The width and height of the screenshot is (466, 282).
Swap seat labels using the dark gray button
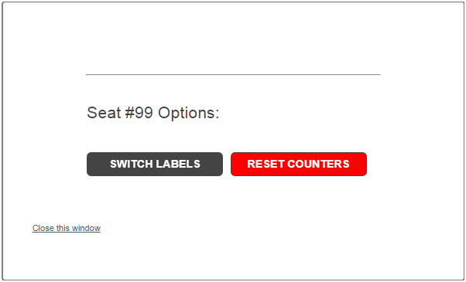pos(155,164)
